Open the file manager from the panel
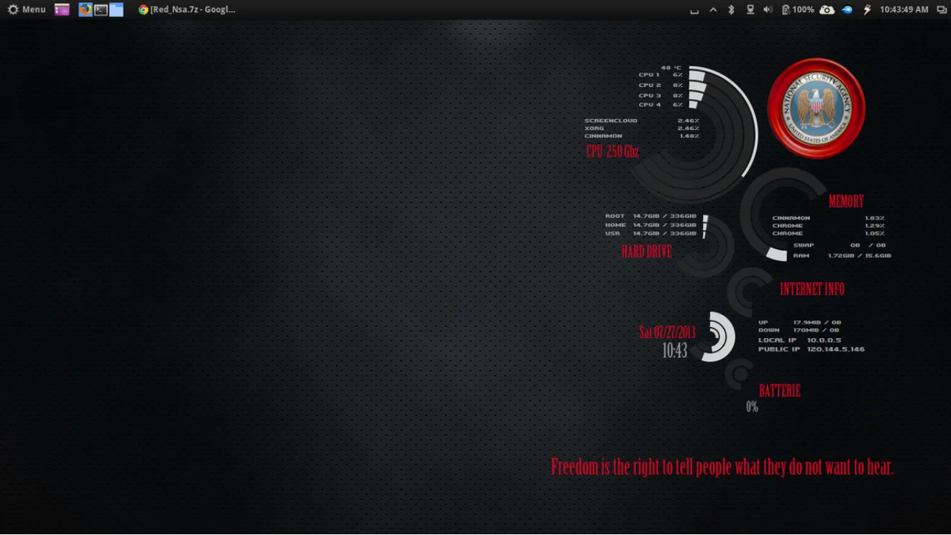This screenshot has width=951, height=535. pos(117,10)
